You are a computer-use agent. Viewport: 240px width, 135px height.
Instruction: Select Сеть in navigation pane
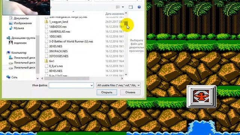point(14,77)
